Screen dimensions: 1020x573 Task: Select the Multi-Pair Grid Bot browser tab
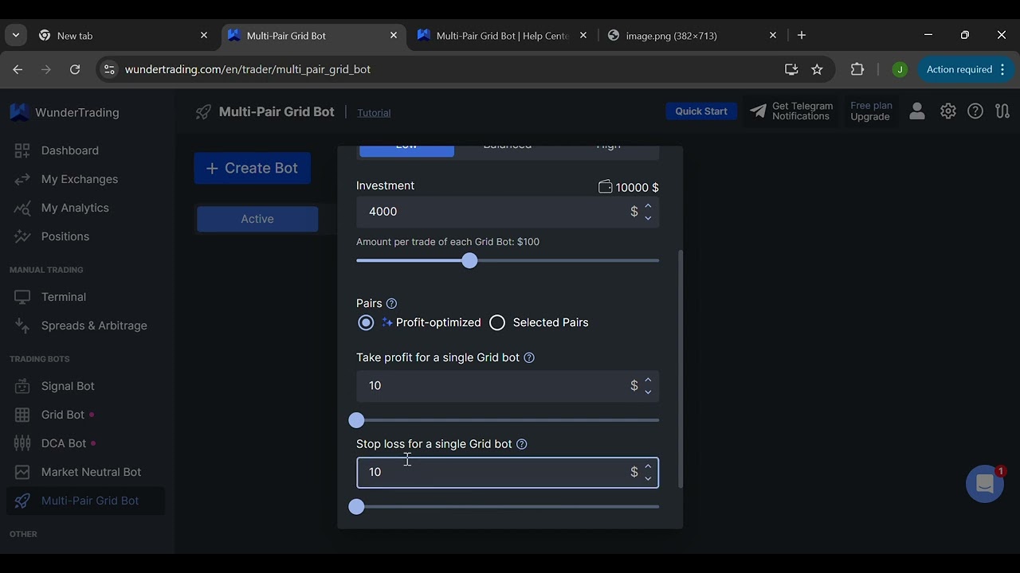[x=313, y=36]
